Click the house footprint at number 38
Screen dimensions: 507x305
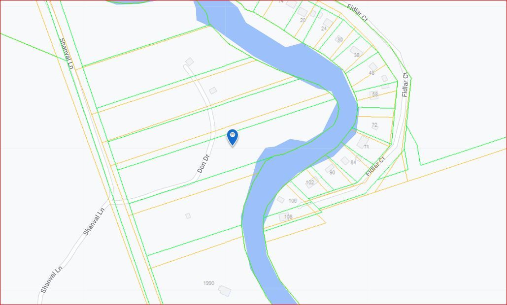tap(355, 50)
